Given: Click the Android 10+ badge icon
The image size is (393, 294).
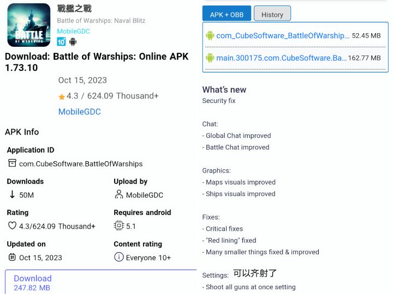Looking at the screenshot, I should pos(62,42).
